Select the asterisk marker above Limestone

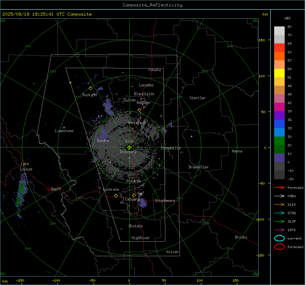click(64, 128)
